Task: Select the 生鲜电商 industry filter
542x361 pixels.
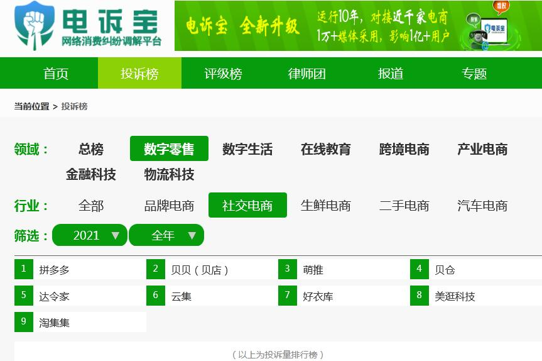Action: (325, 206)
